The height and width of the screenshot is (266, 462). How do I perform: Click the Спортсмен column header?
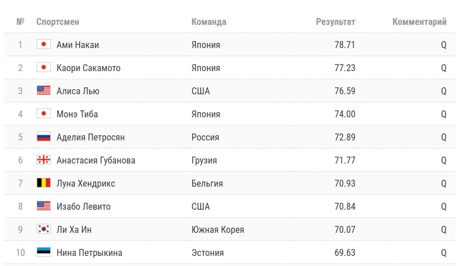(x=58, y=22)
